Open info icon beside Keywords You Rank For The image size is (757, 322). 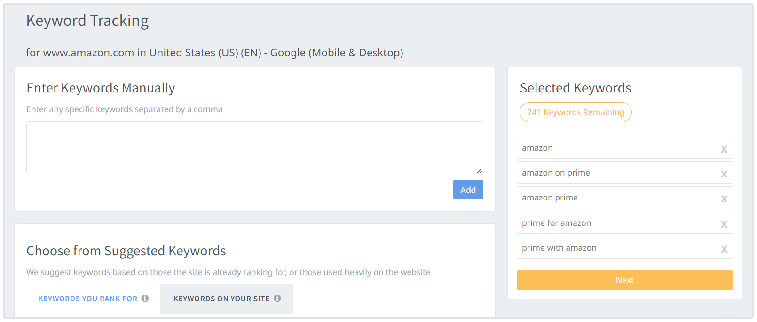(145, 299)
